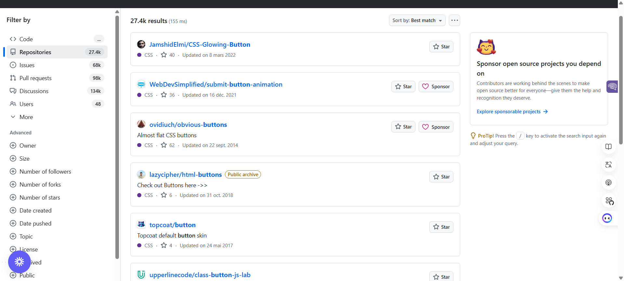
Task: Click the CSS language dot for obvious-buttons
Action: [x=139, y=145]
